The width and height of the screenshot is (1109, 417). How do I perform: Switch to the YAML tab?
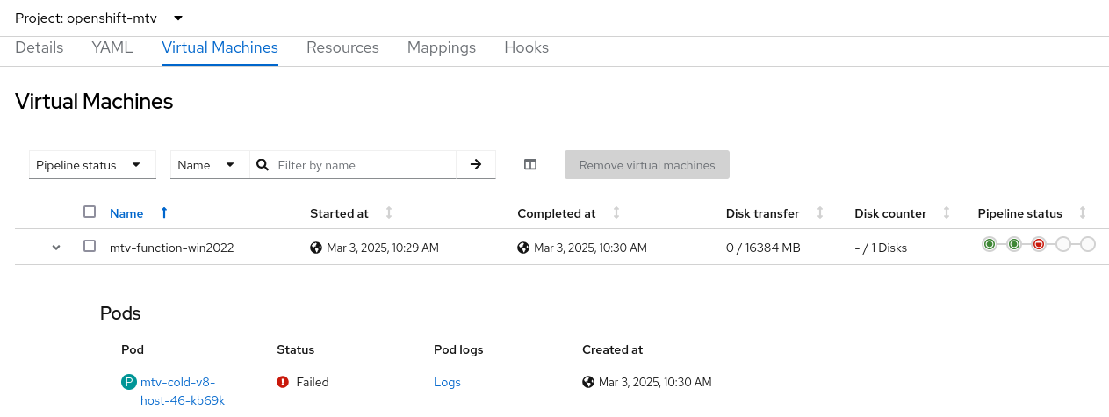point(112,48)
